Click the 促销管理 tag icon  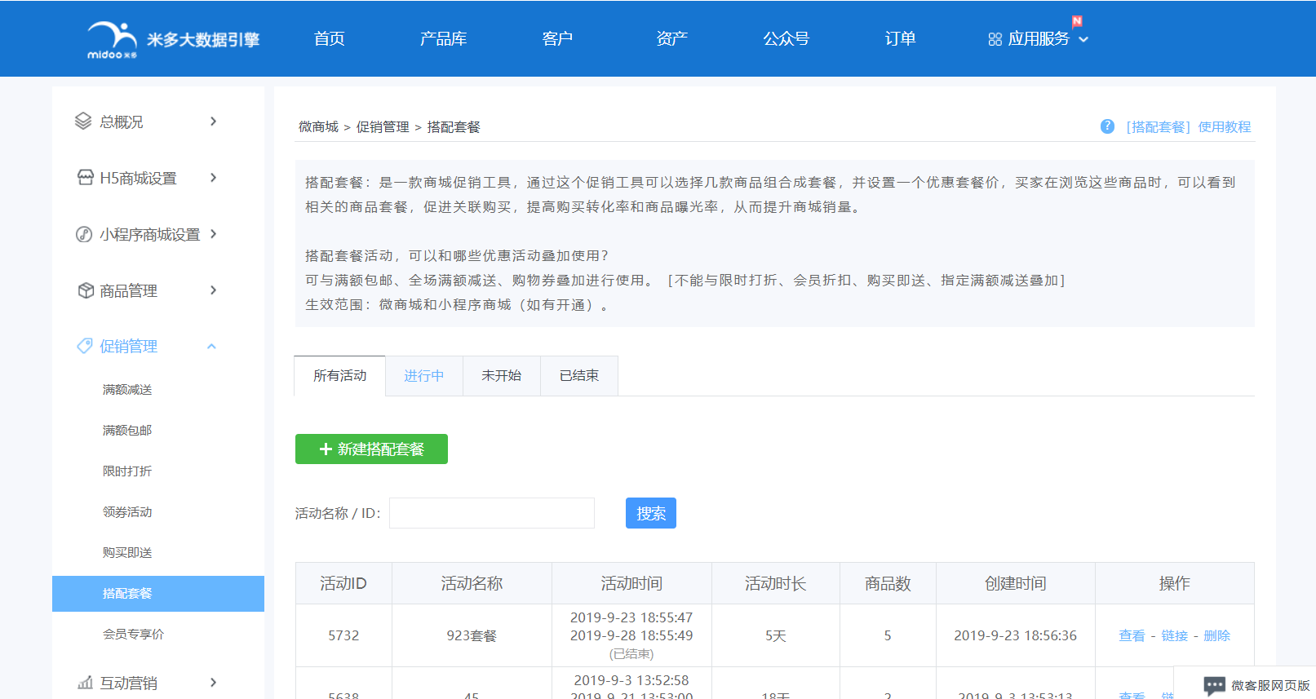coord(85,346)
